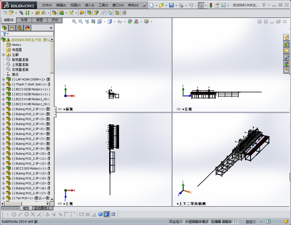Click the Edit Appearance color ball icon

[x=130, y=22]
